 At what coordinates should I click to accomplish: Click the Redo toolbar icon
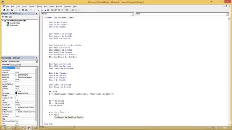[x=34, y=10]
